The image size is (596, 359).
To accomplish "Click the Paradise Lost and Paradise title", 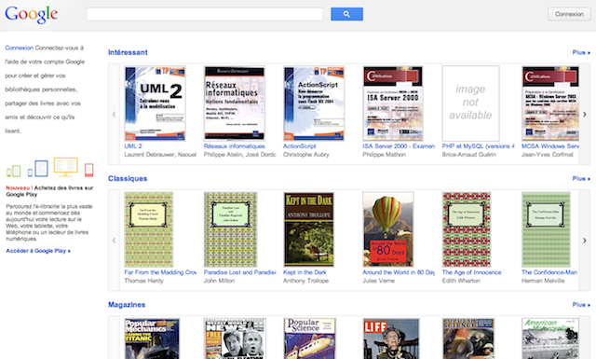I will point(240,272).
